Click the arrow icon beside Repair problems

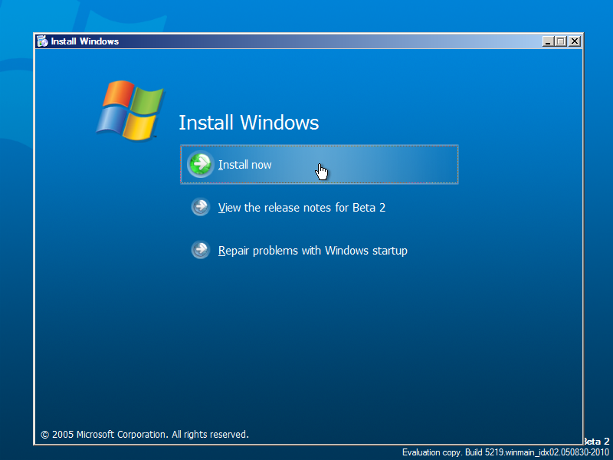(201, 250)
